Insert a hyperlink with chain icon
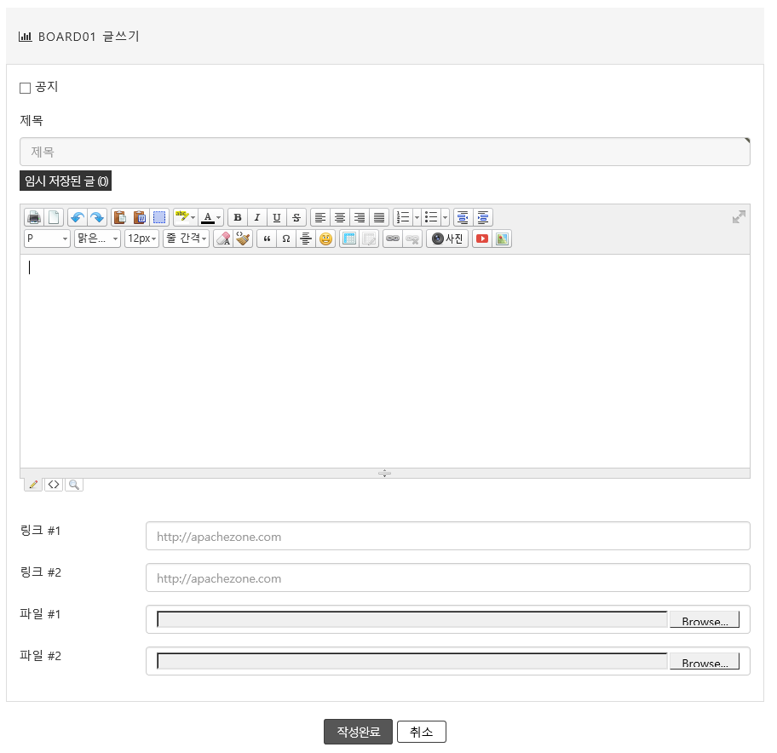The width and height of the screenshot is (777, 753). click(x=393, y=239)
